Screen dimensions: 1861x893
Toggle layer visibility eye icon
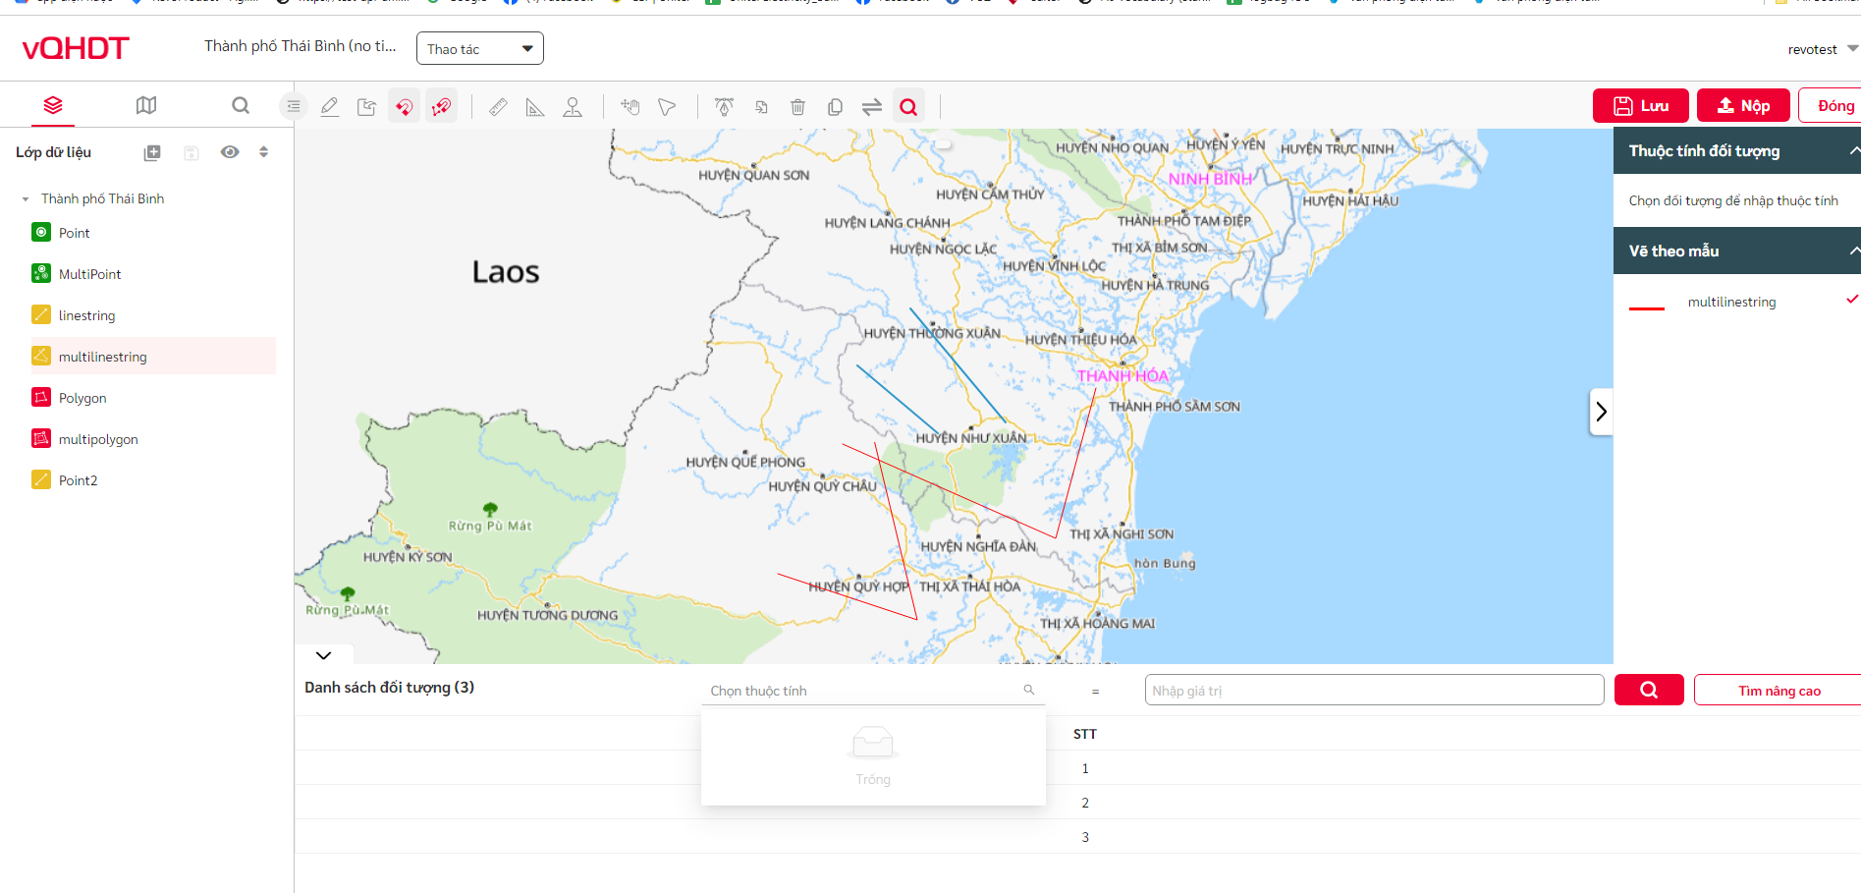pos(230,152)
